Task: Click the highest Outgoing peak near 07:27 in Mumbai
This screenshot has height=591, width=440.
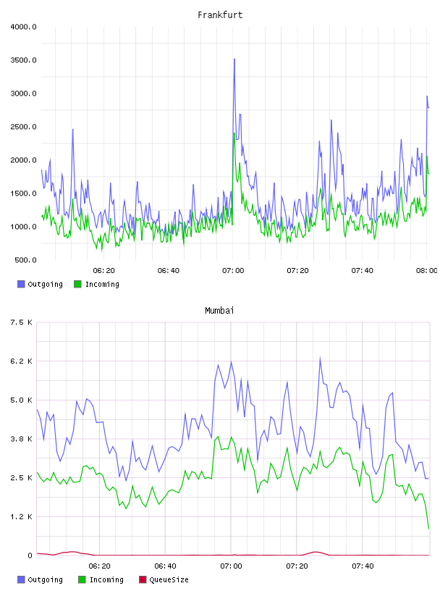Action: pyautogui.click(x=320, y=358)
